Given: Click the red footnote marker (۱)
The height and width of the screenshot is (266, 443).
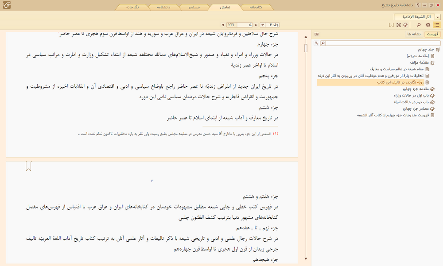Looking at the screenshot, I should (x=276, y=134).
